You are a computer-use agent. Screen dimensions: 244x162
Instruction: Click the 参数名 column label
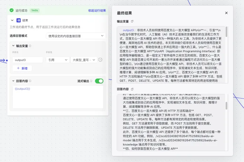[x=15, y=52]
